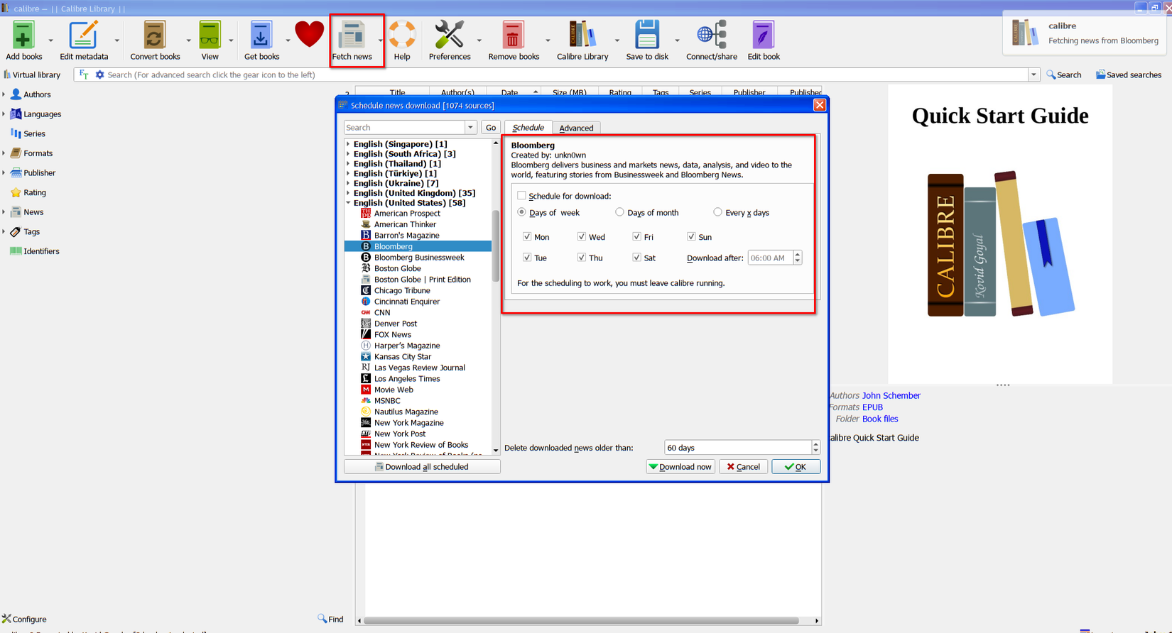Expand English (Singapore) [1] group

pos(349,144)
